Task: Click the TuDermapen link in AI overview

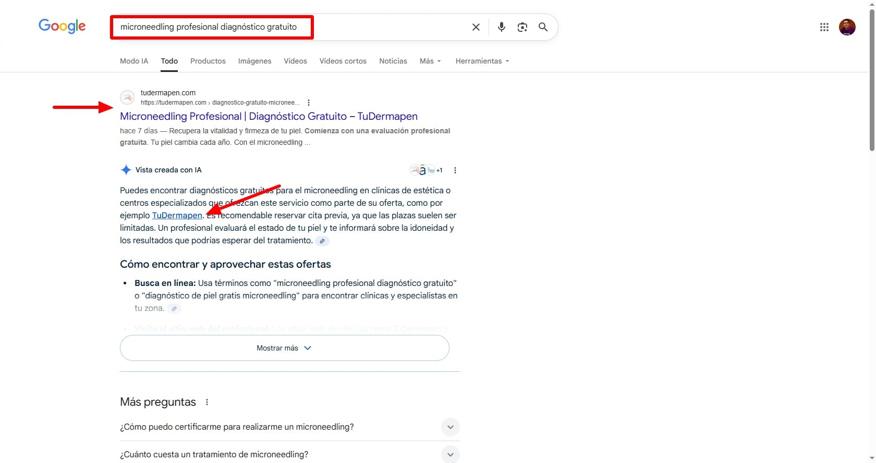Action: 177,216
